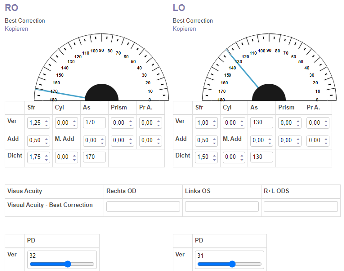Click the RO heading

[x=11, y=8]
